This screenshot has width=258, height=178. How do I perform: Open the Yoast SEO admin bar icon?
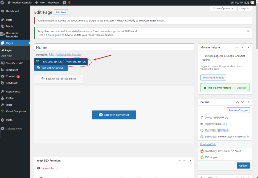(x=64, y=3)
